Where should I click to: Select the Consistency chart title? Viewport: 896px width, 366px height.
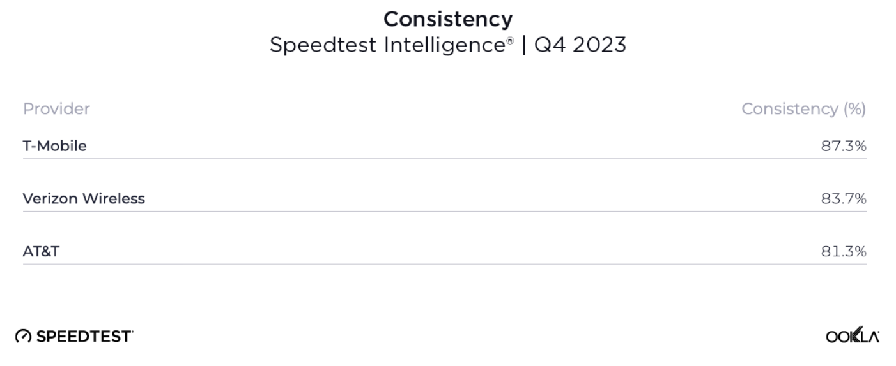pyautogui.click(x=448, y=19)
